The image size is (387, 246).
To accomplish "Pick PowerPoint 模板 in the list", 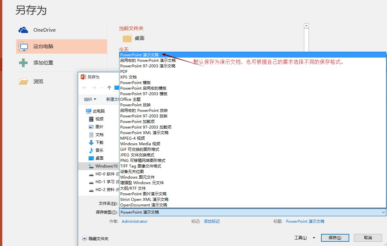I will point(135,82).
